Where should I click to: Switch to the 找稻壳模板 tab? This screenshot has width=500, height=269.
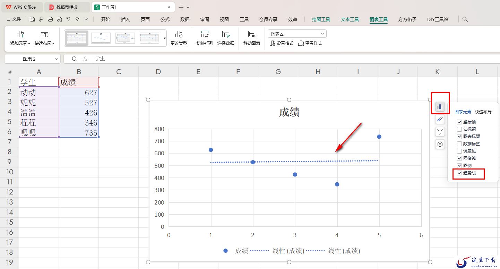(x=67, y=7)
